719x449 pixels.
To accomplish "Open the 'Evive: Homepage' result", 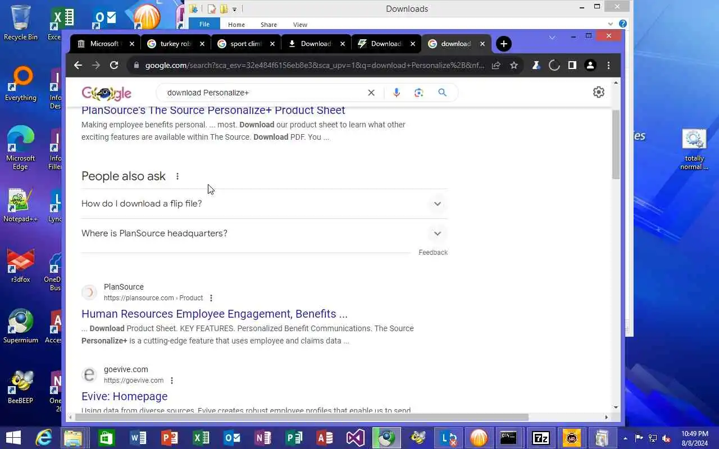I will click(125, 396).
